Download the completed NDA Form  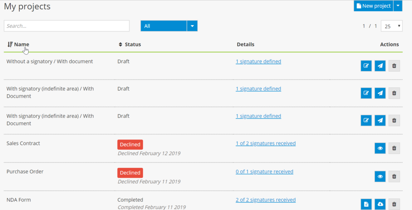click(380, 204)
